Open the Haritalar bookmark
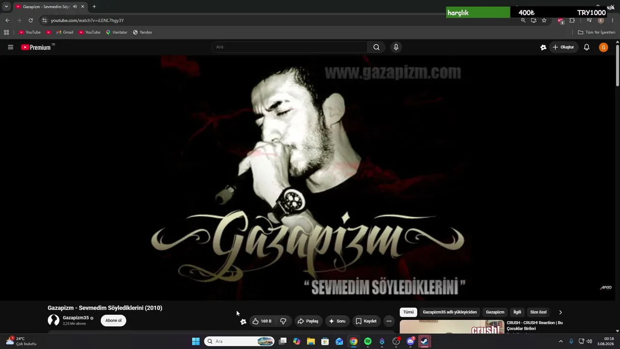620x349 pixels. pos(116,32)
